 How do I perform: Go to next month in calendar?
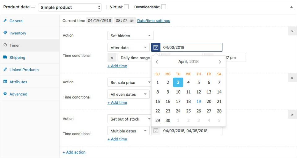point(220,62)
